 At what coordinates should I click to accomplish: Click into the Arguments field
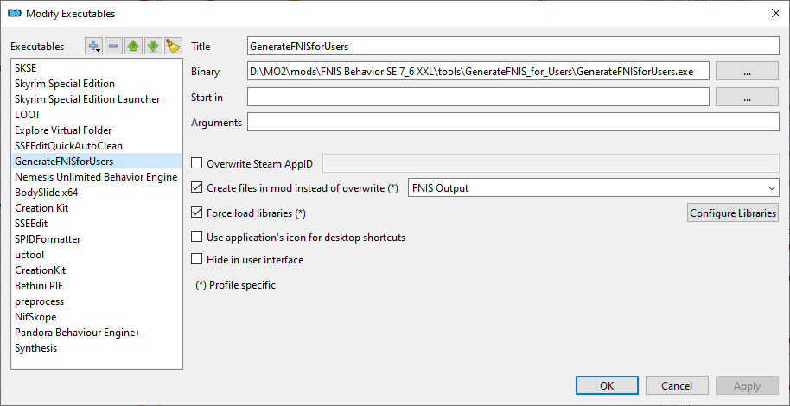click(513, 122)
